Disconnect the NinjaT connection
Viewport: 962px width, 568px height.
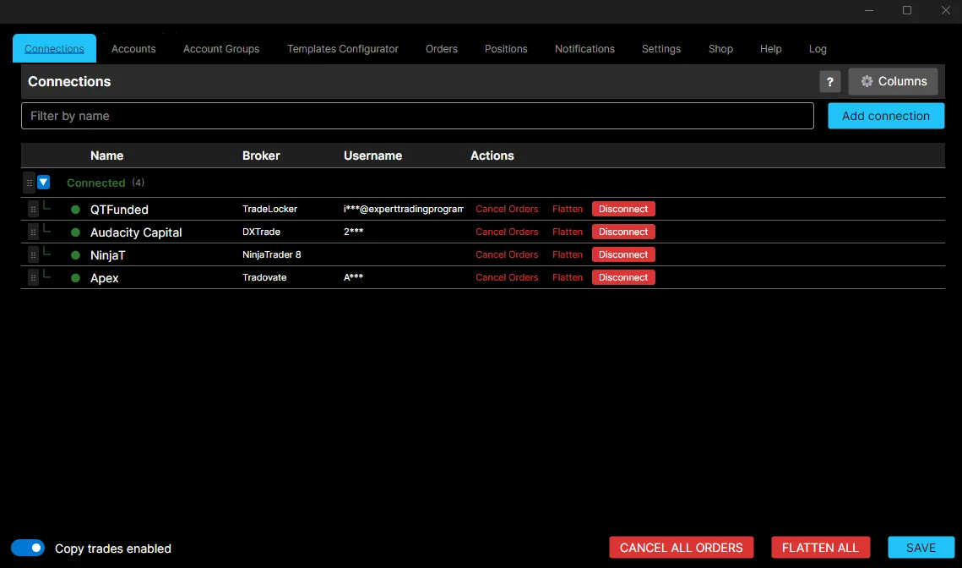click(622, 254)
